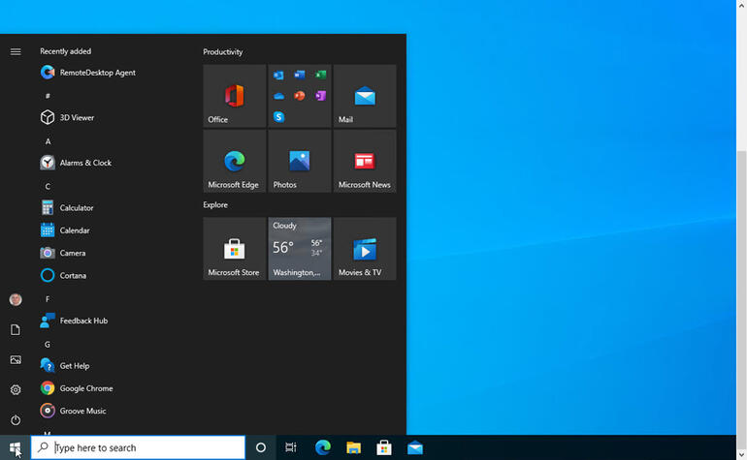Launch Google Chrome from the app list

click(77, 388)
